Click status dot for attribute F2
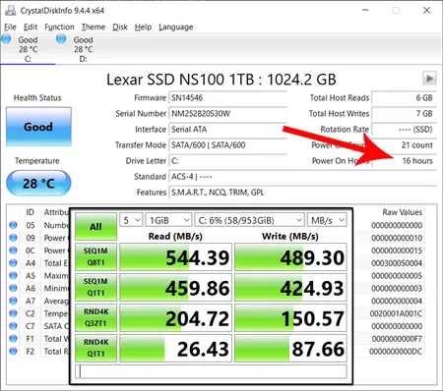This screenshot has width=443, height=391. click(x=13, y=351)
